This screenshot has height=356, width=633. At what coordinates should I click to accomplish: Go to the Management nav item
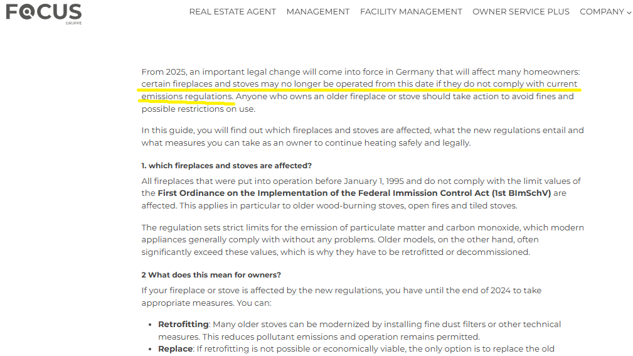[318, 12]
